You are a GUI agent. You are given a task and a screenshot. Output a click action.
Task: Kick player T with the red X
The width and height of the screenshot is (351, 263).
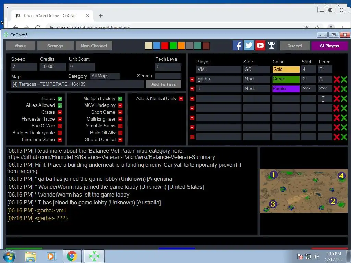coord(337,89)
